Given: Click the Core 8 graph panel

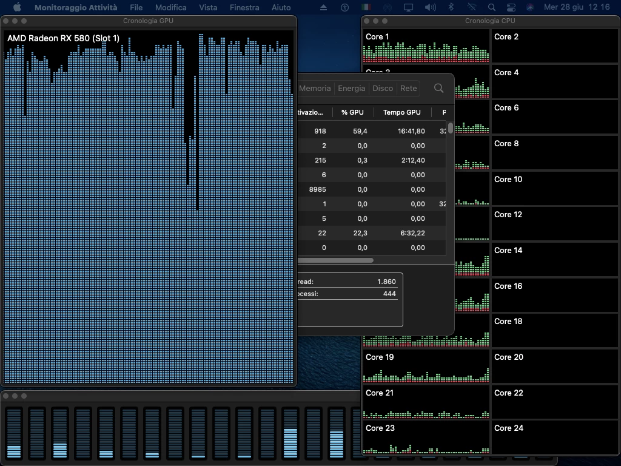Looking at the screenshot, I should 554,152.
